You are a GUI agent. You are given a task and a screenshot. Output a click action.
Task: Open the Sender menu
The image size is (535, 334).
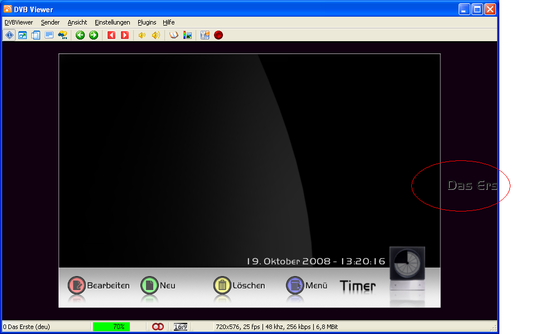click(50, 22)
